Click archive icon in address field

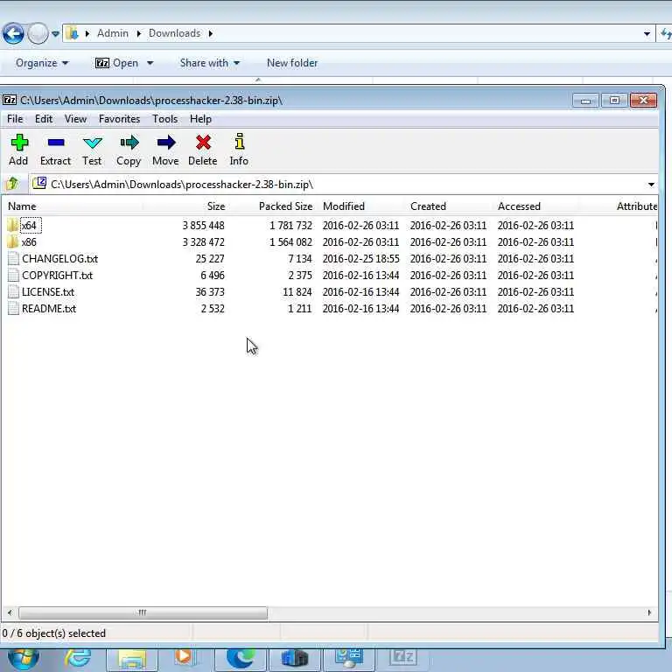click(x=39, y=183)
